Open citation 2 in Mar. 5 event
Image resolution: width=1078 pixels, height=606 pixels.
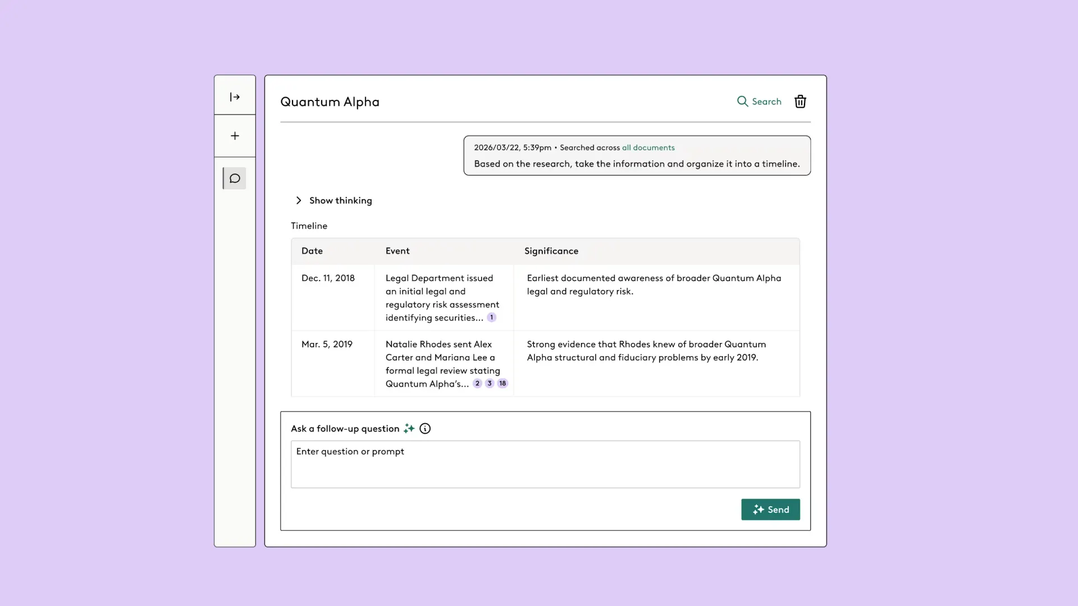click(x=477, y=384)
